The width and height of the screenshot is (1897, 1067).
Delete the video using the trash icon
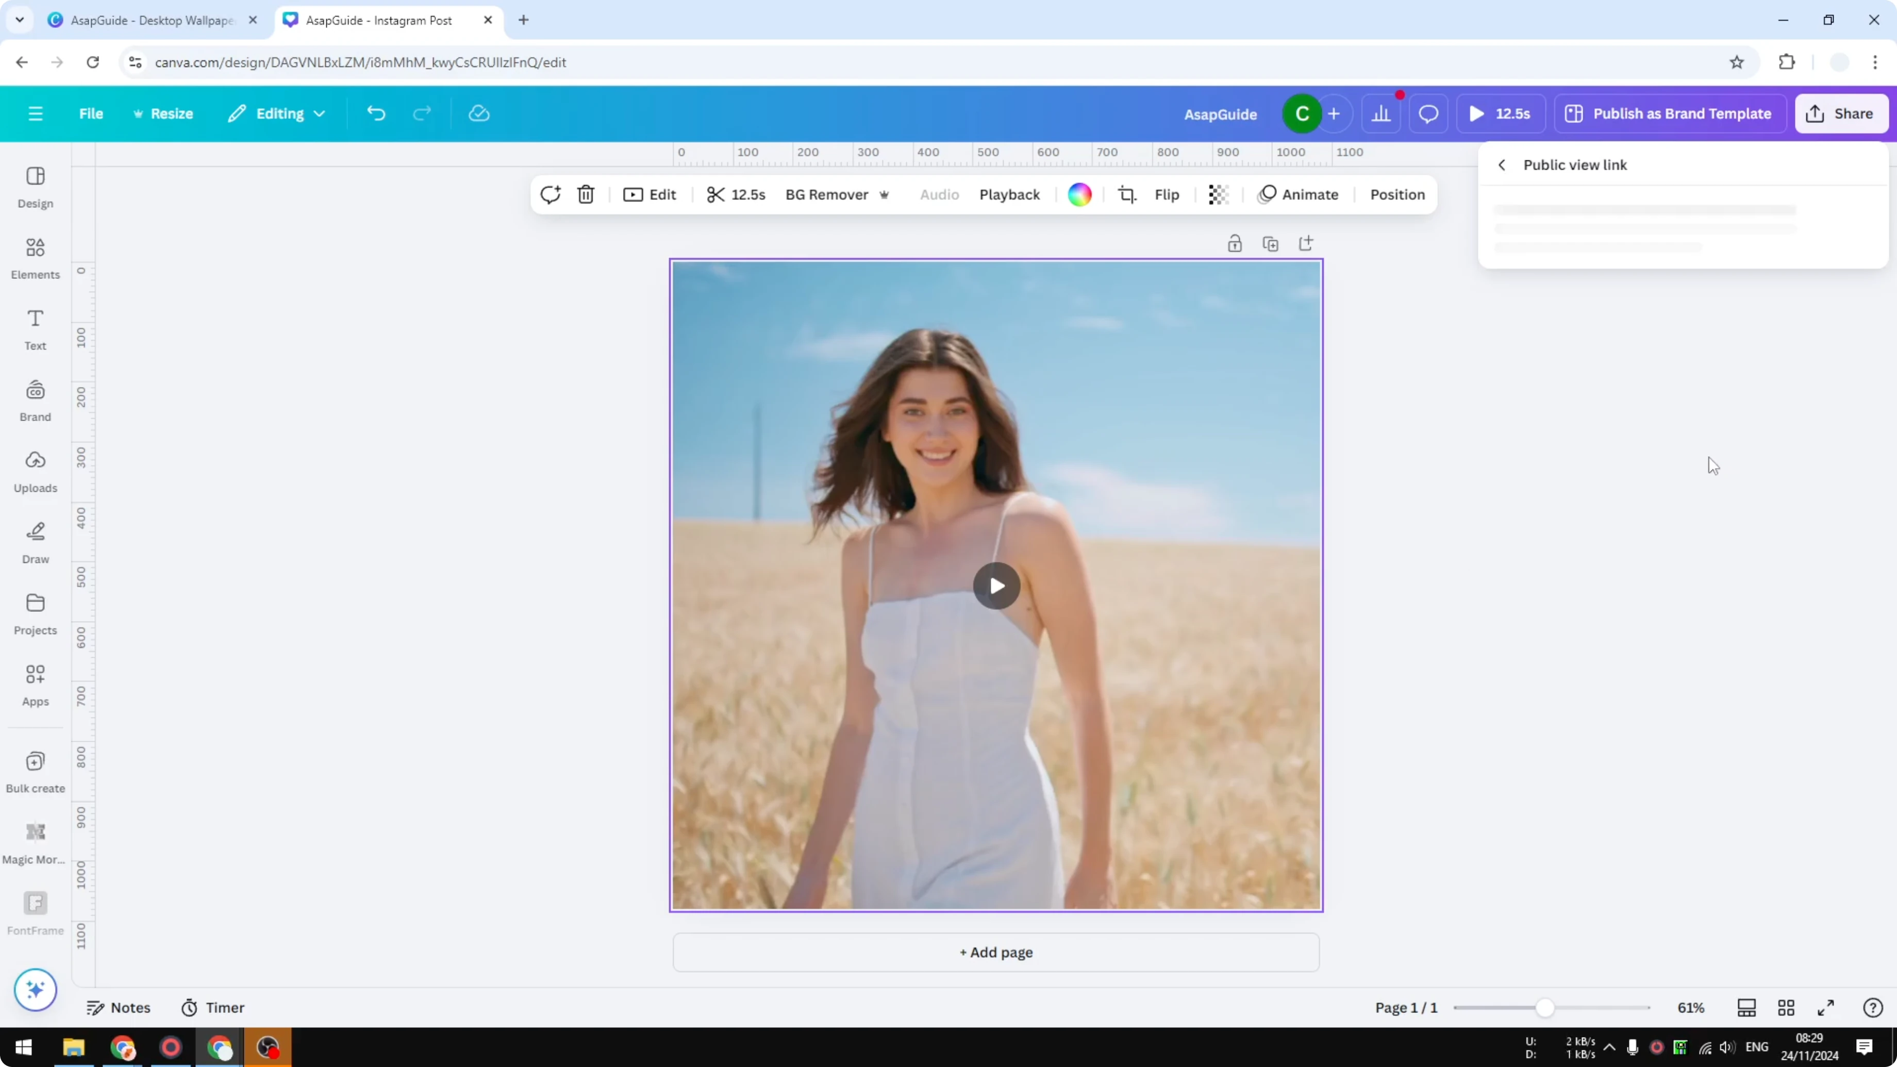tap(586, 194)
